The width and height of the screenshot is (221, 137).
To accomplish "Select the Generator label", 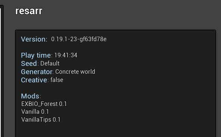I will (37, 71).
